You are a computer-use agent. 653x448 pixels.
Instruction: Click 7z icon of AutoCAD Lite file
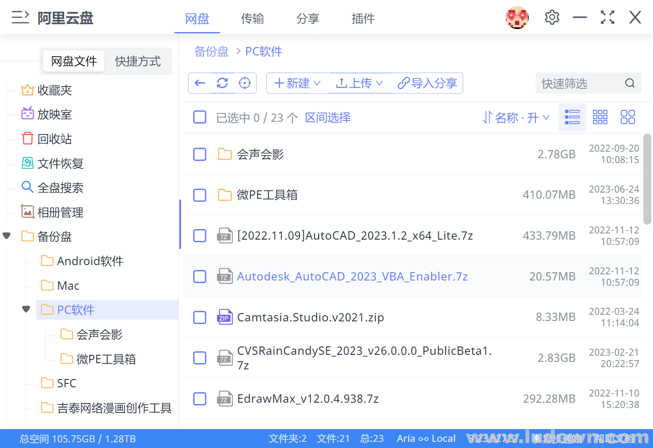click(x=225, y=235)
